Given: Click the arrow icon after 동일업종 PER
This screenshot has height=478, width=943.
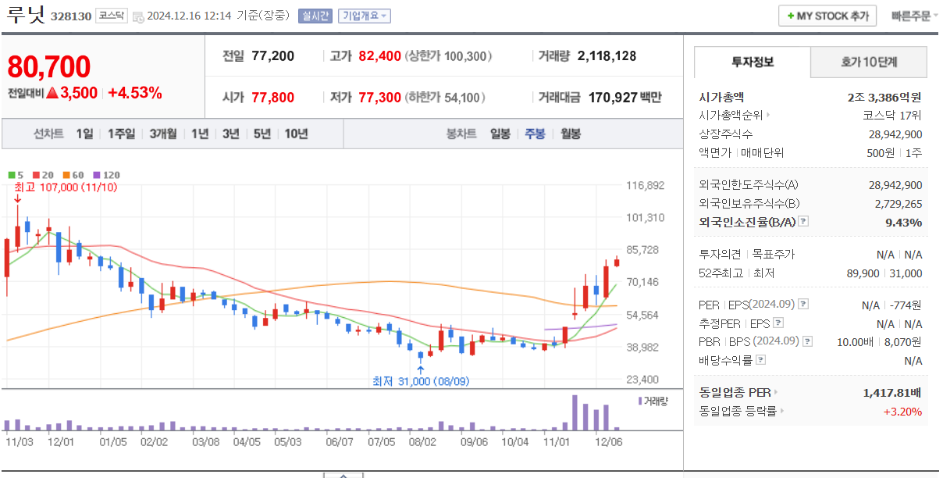Looking at the screenshot, I should pos(777,392).
